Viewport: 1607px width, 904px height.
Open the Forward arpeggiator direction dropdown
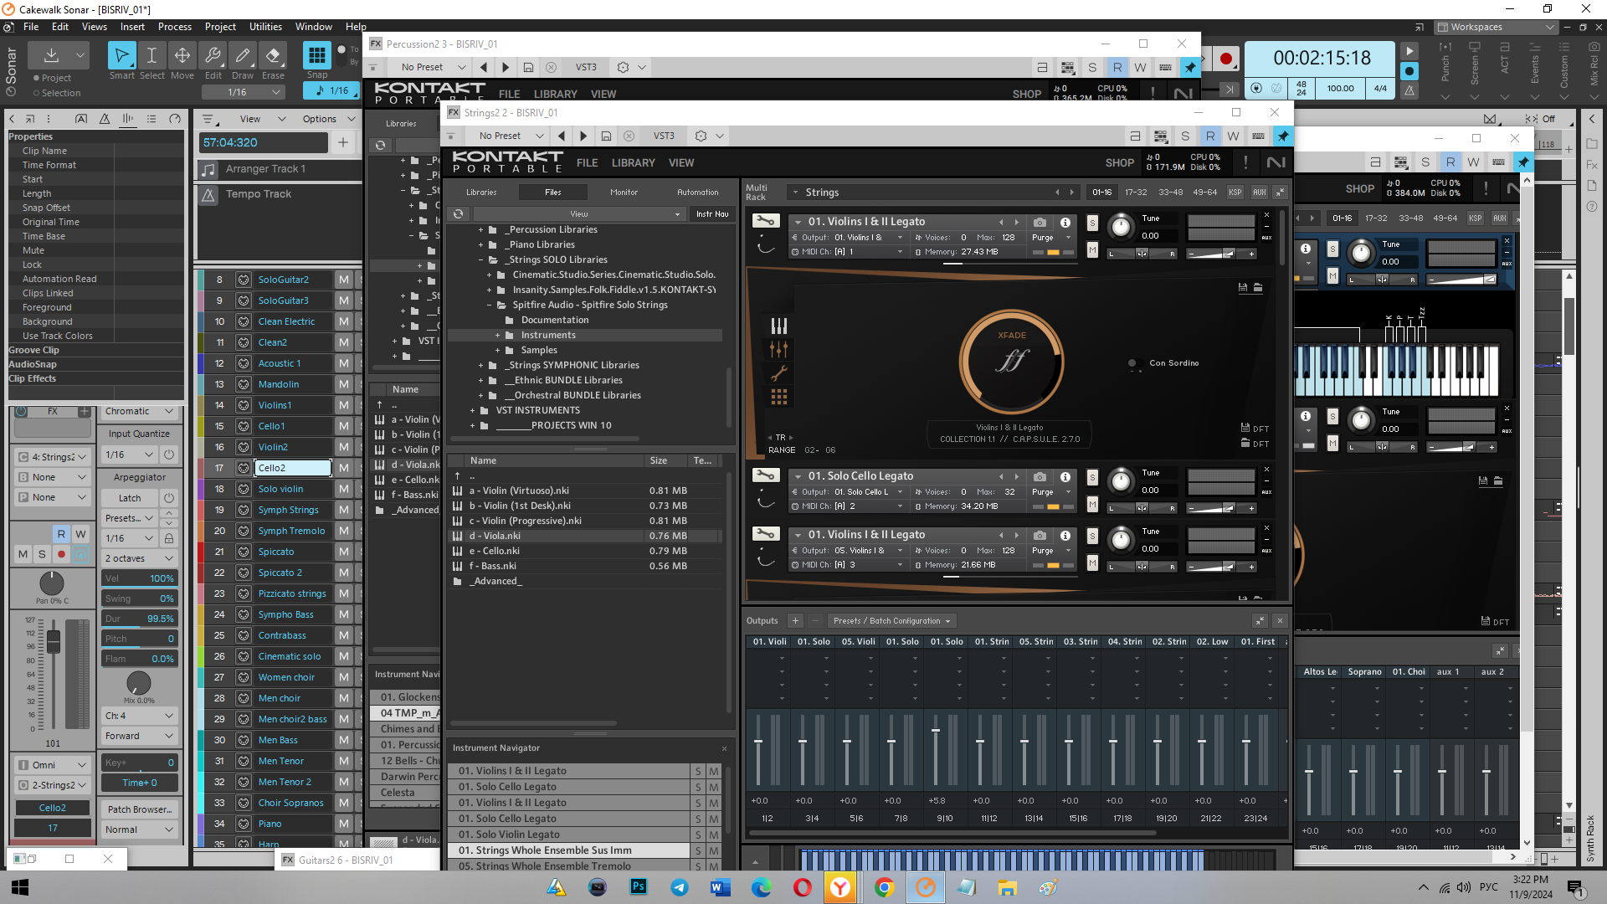click(x=139, y=737)
